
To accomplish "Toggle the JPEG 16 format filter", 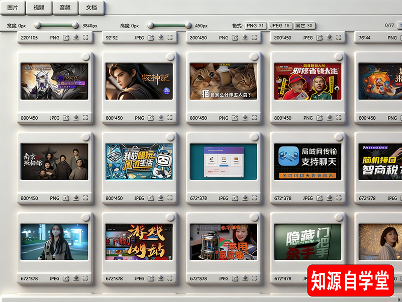I will click(280, 26).
